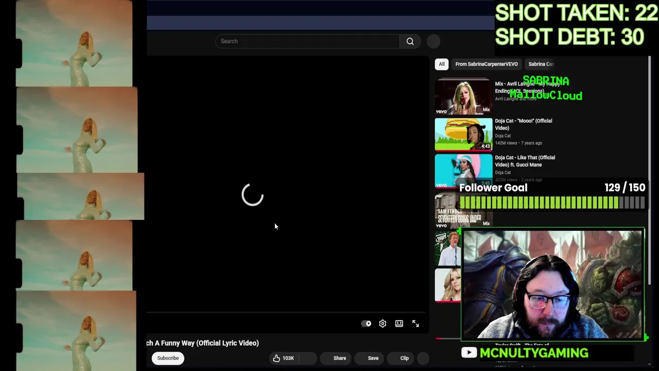Open Doja Cat Mooo! thumbnail
This screenshot has height=371, width=659.
coord(463,134)
